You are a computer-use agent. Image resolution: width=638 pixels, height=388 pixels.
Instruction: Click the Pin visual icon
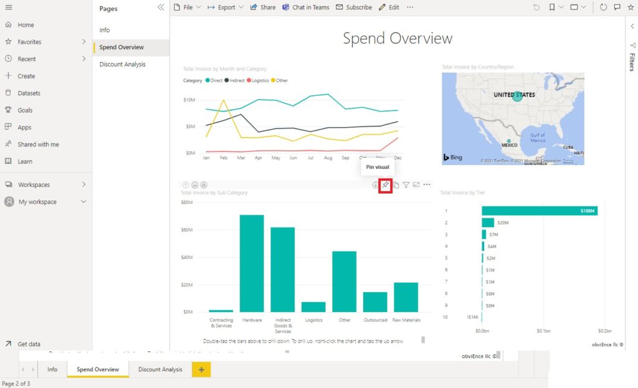click(x=385, y=186)
